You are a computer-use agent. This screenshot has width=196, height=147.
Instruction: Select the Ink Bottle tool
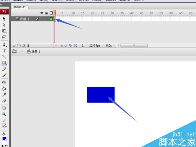[4, 82]
